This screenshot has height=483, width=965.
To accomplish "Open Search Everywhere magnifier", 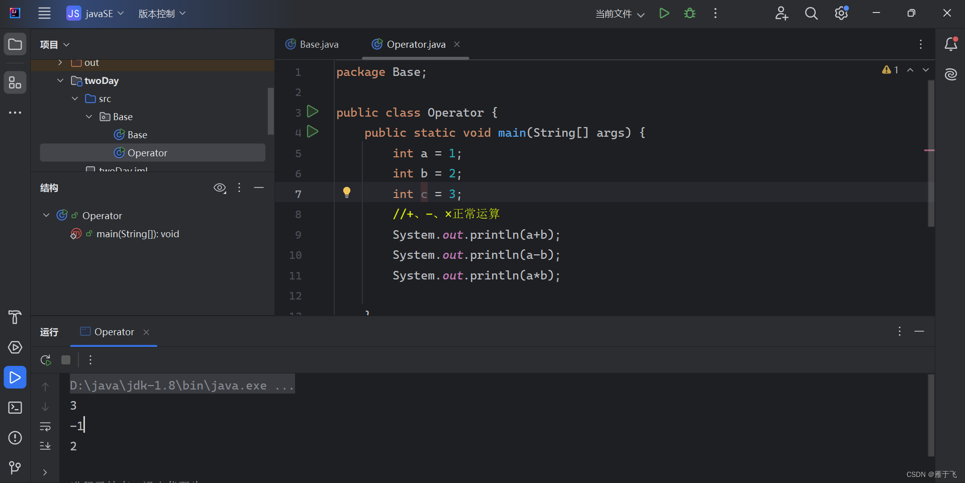I will [x=811, y=14].
